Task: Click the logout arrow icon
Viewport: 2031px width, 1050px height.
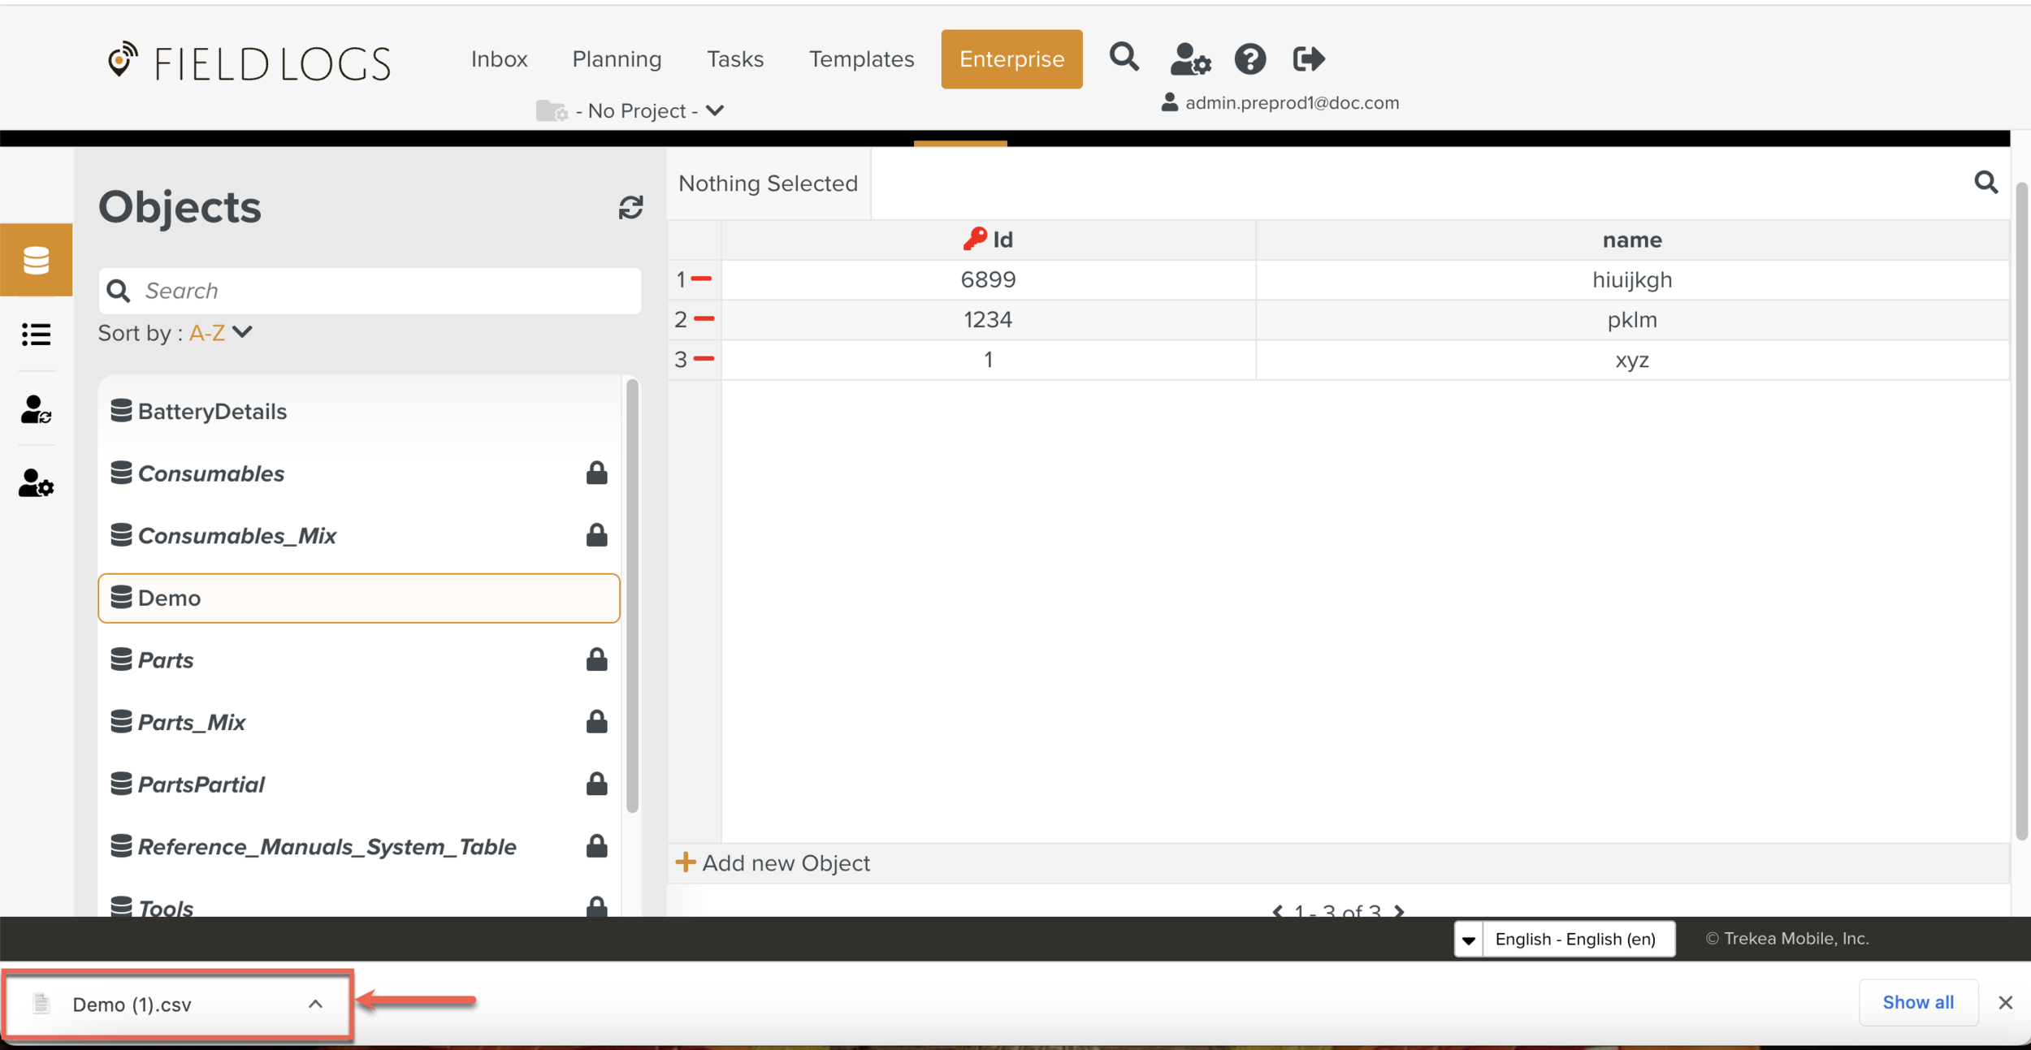Action: [1308, 59]
